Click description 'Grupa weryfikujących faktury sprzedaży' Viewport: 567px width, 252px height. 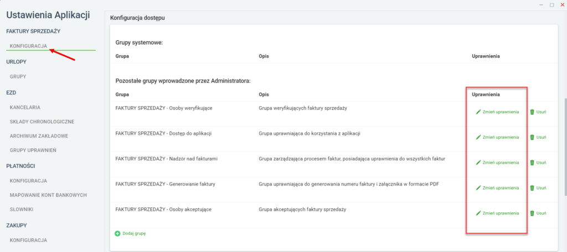point(303,108)
